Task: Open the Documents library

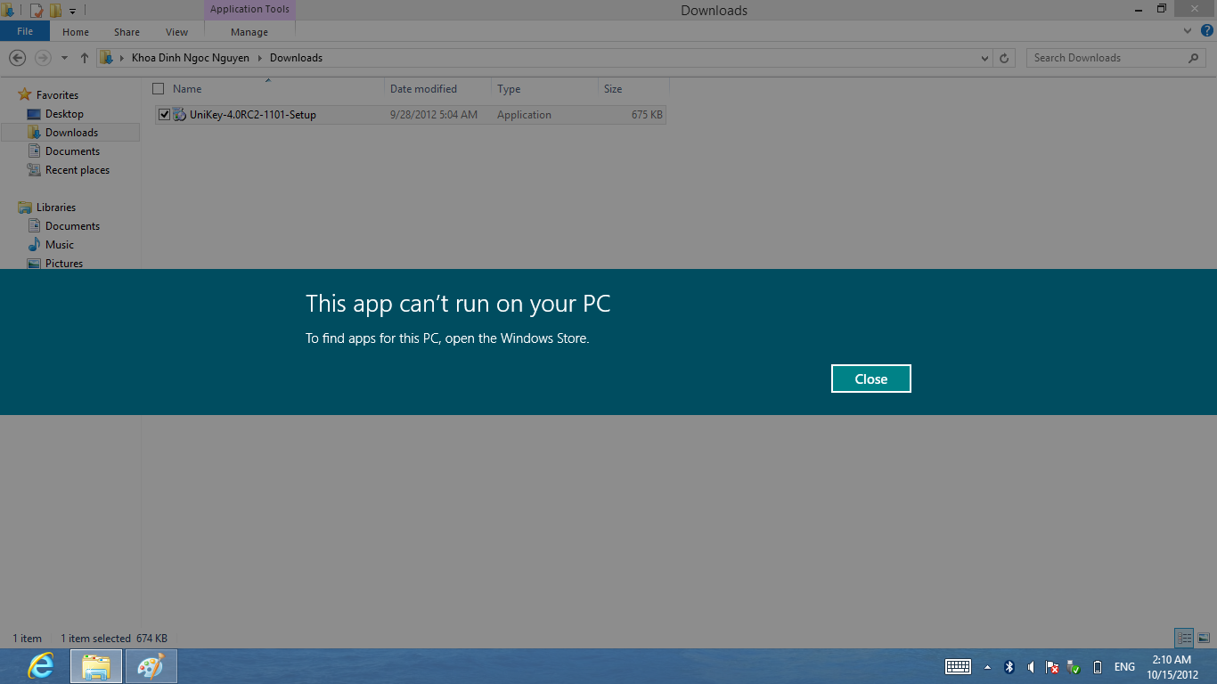Action: (72, 226)
